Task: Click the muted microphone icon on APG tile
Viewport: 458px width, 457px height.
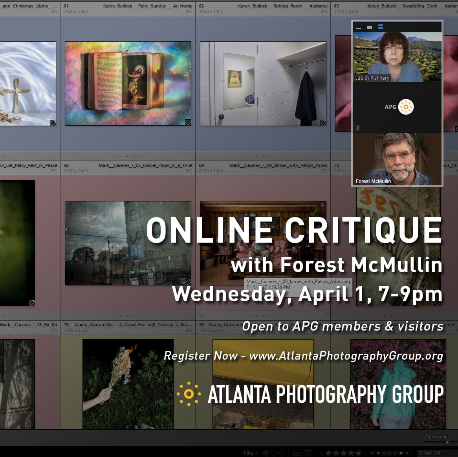Action: click(x=358, y=128)
